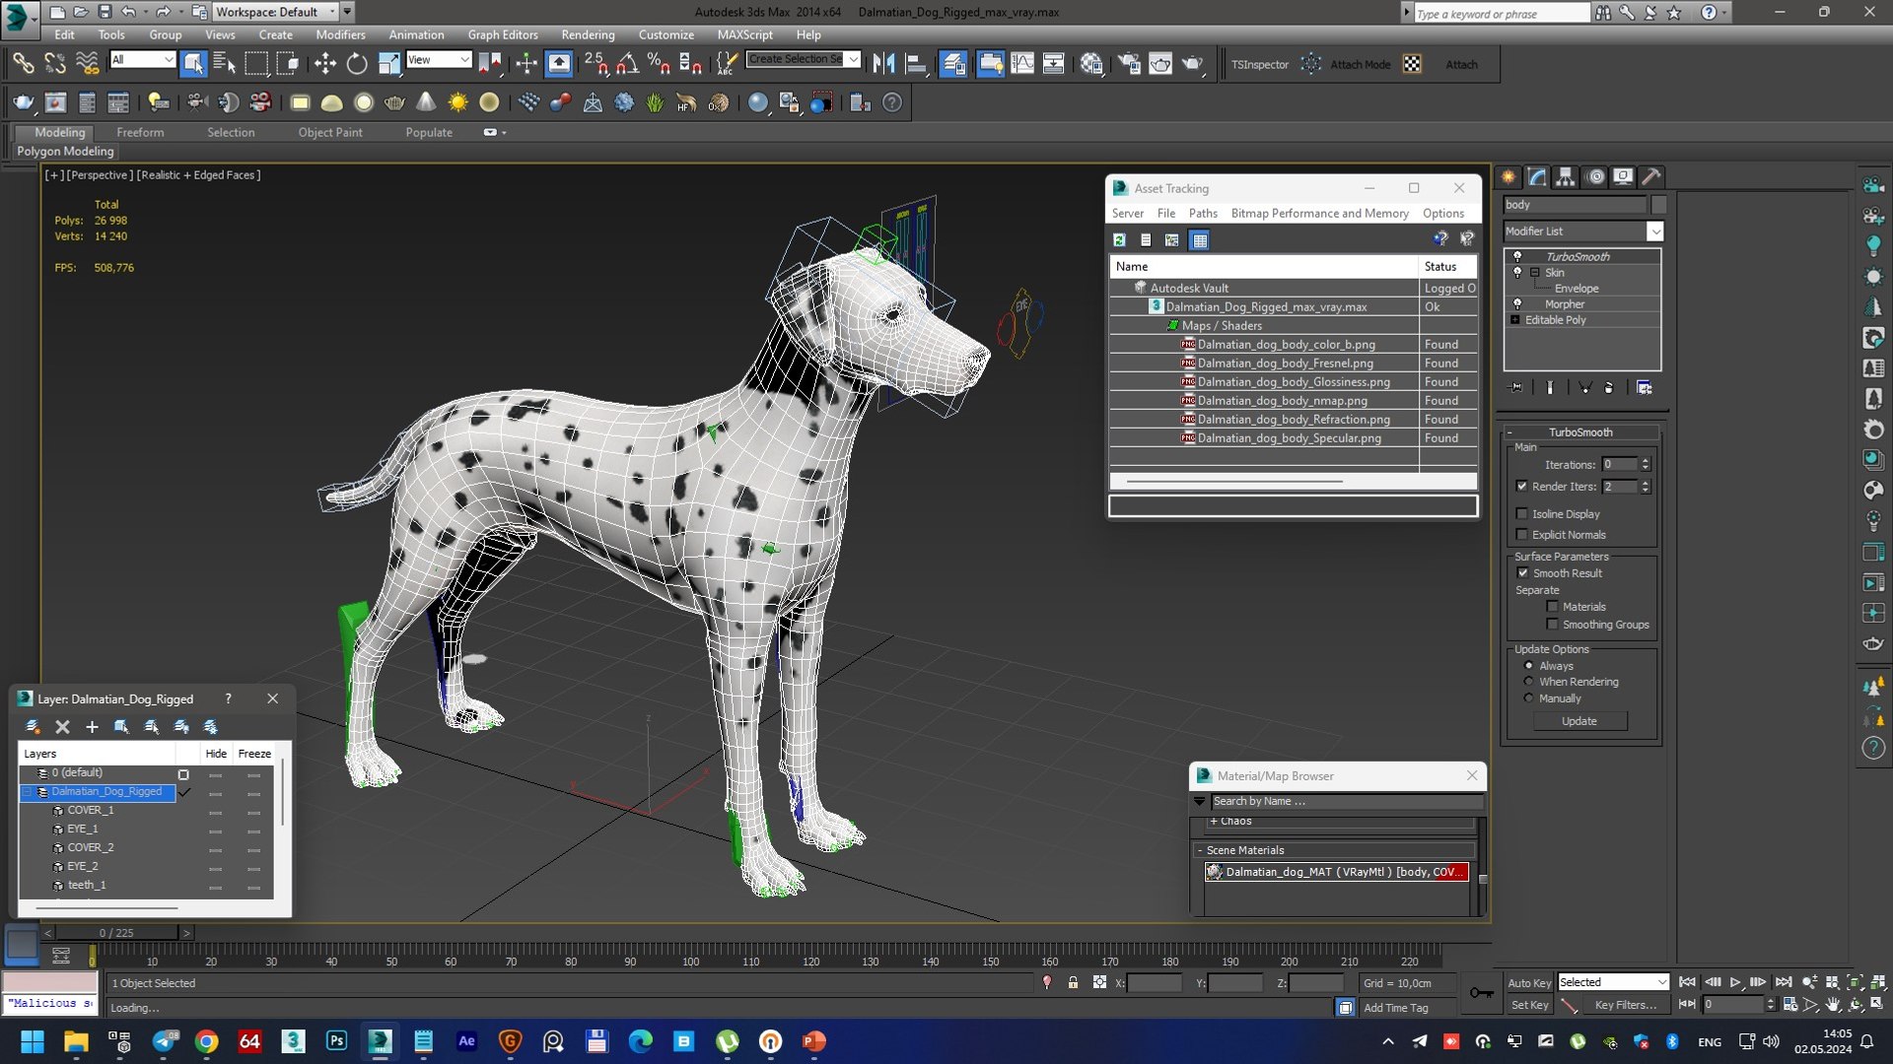Click Asset Tracking horizontal scrollbar
The height and width of the screenshot is (1064, 1893).
coord(1234,482)
